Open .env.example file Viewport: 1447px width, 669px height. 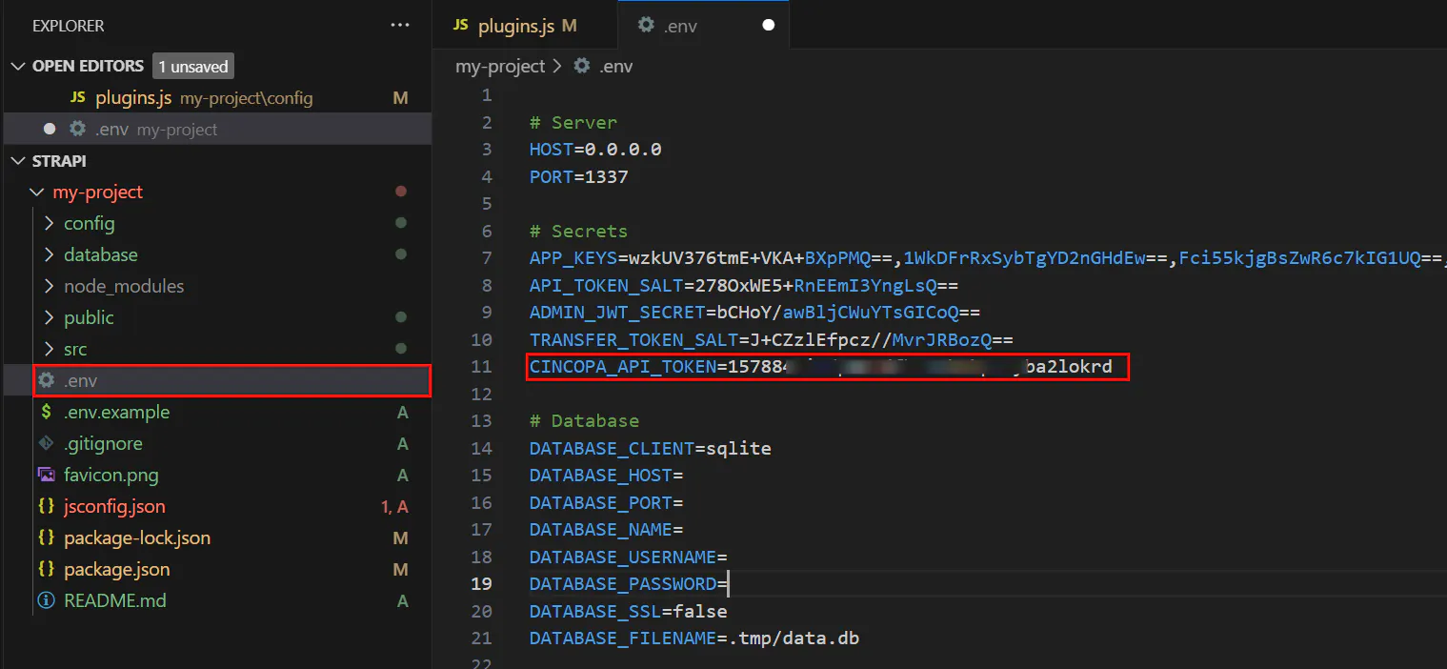pos(215,412)
